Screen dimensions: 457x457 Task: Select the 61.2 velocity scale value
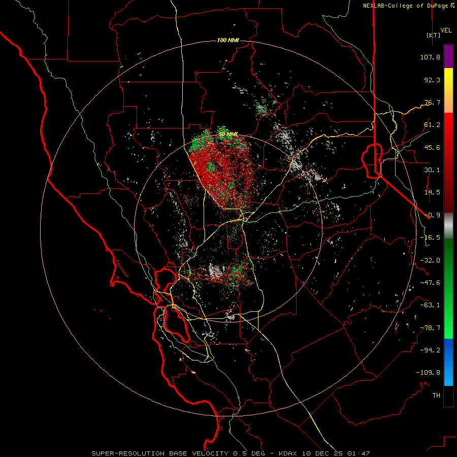[x=432, y=125]
